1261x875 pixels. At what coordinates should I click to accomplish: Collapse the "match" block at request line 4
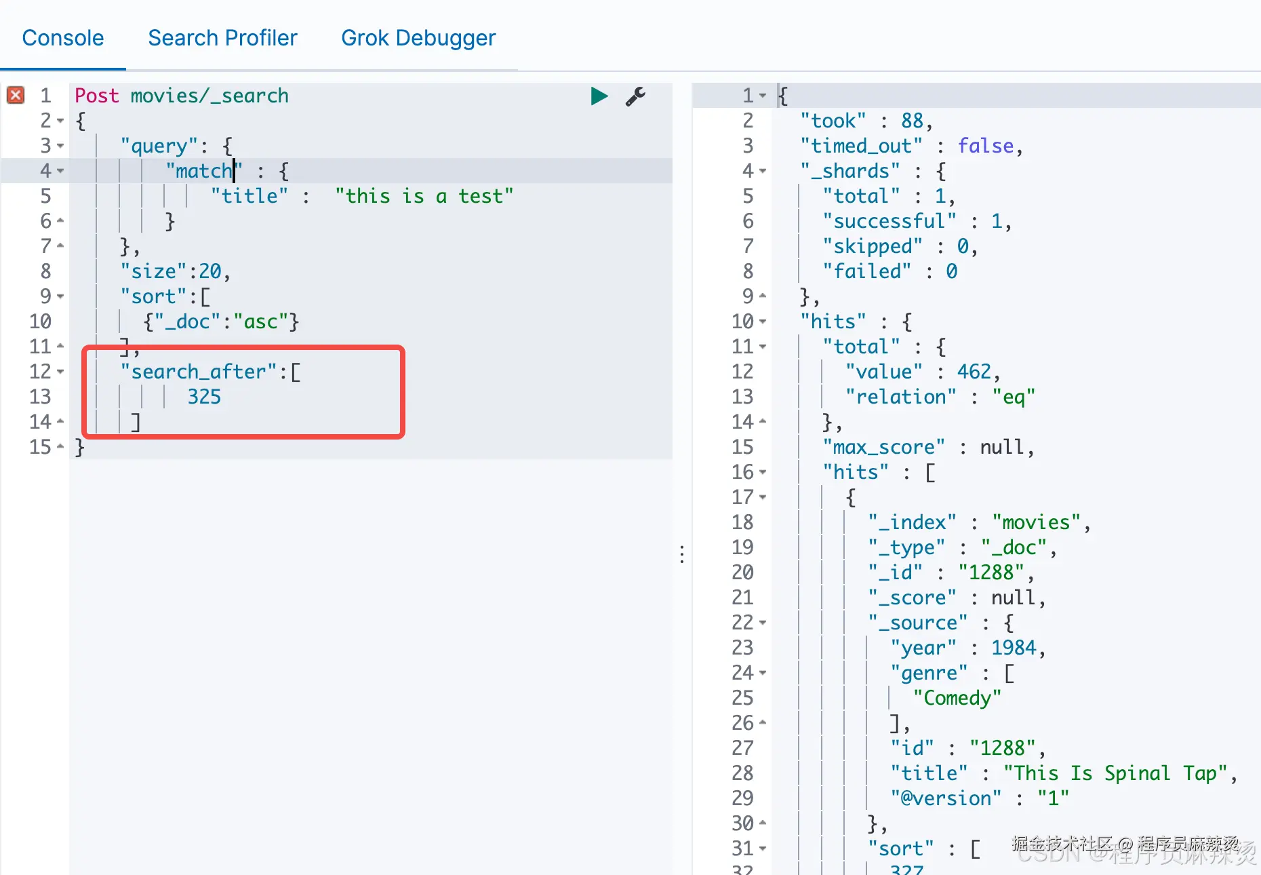60,171
